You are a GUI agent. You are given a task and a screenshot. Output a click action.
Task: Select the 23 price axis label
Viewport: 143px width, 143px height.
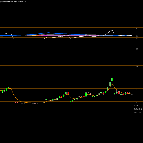(137, 49)
